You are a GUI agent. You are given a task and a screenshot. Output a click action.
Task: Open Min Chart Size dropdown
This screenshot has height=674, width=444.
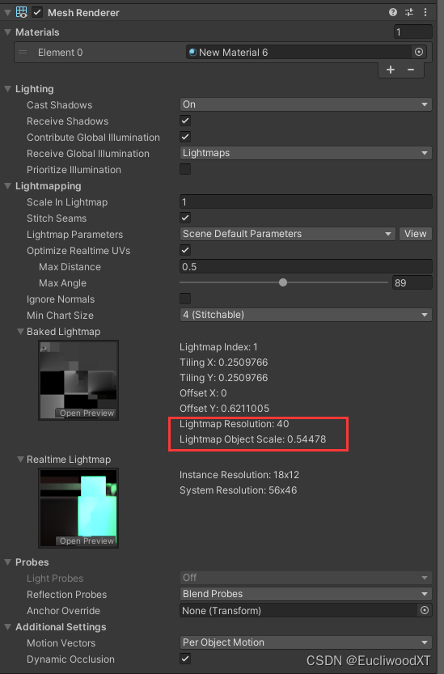[x=306, y=315]
